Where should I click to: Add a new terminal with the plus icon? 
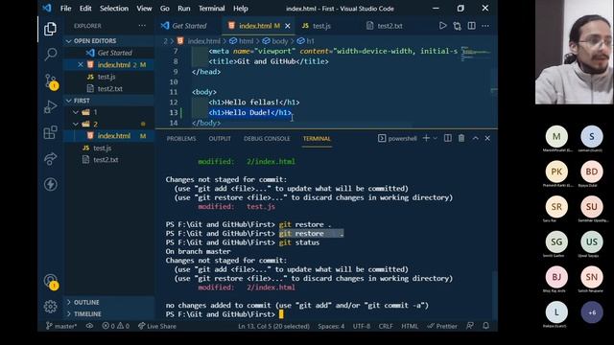click(426, 138)
